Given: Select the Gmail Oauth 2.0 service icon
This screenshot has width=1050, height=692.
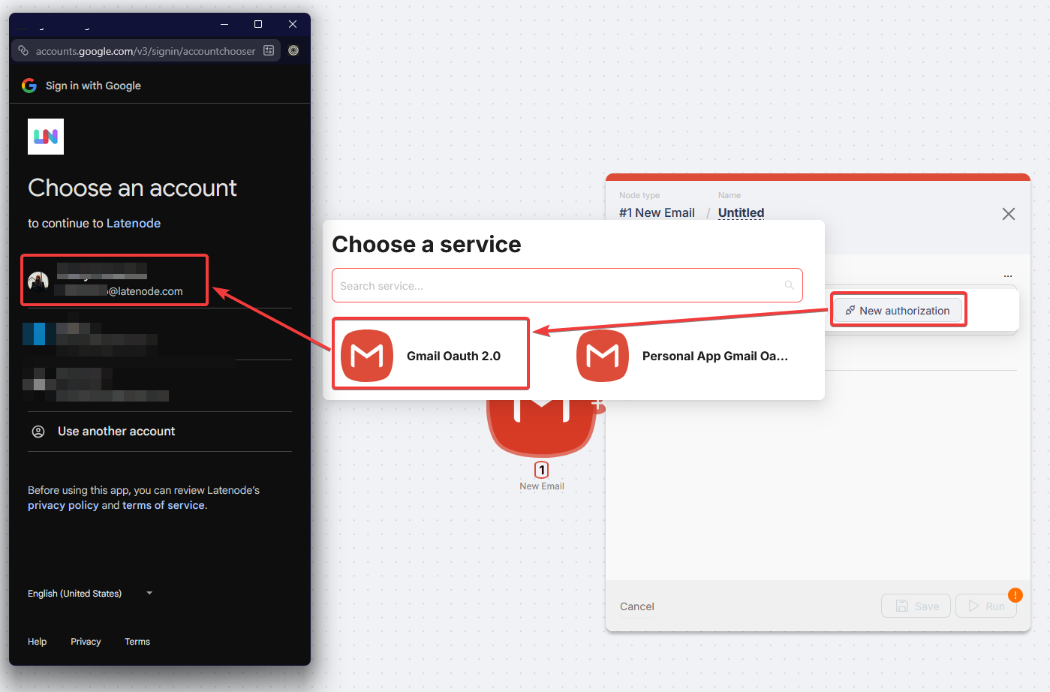Looking at the screenshot, I should coord(366,354).
